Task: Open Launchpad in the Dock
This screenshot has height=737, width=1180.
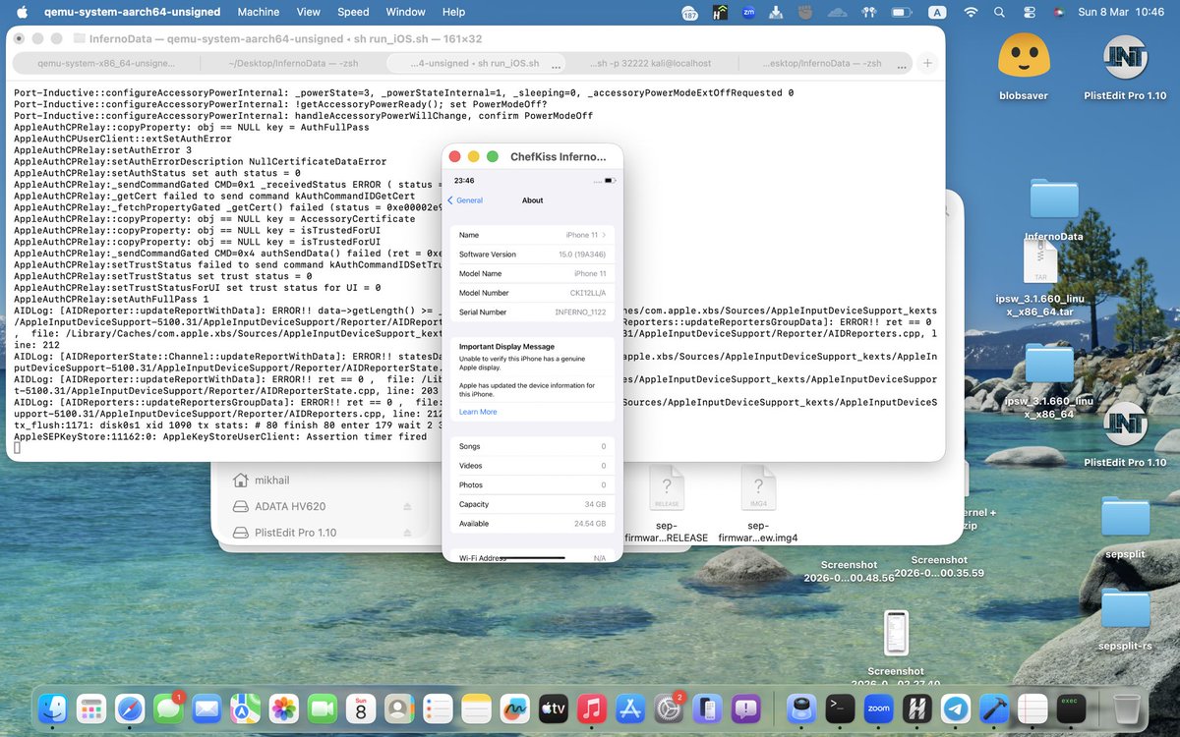Action: [91, 709]
